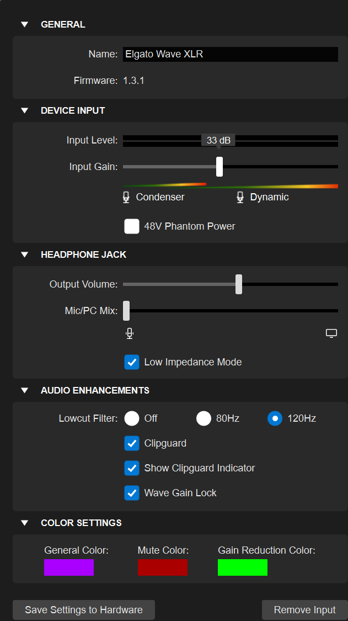
Task: Click the Wave Gain Lock label
Action: tap(180, 493)
